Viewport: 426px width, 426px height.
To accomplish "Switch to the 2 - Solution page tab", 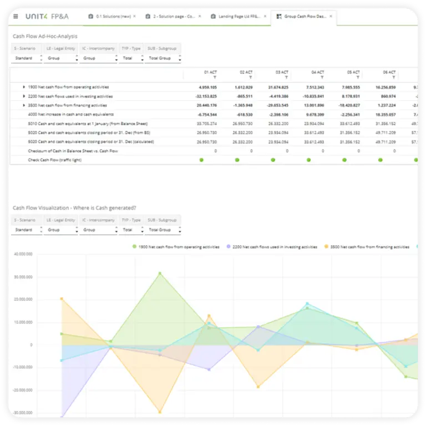I will (174, 17).
